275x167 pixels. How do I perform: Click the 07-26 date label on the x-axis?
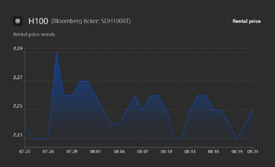pyautogui.click(x=49, y=152)
